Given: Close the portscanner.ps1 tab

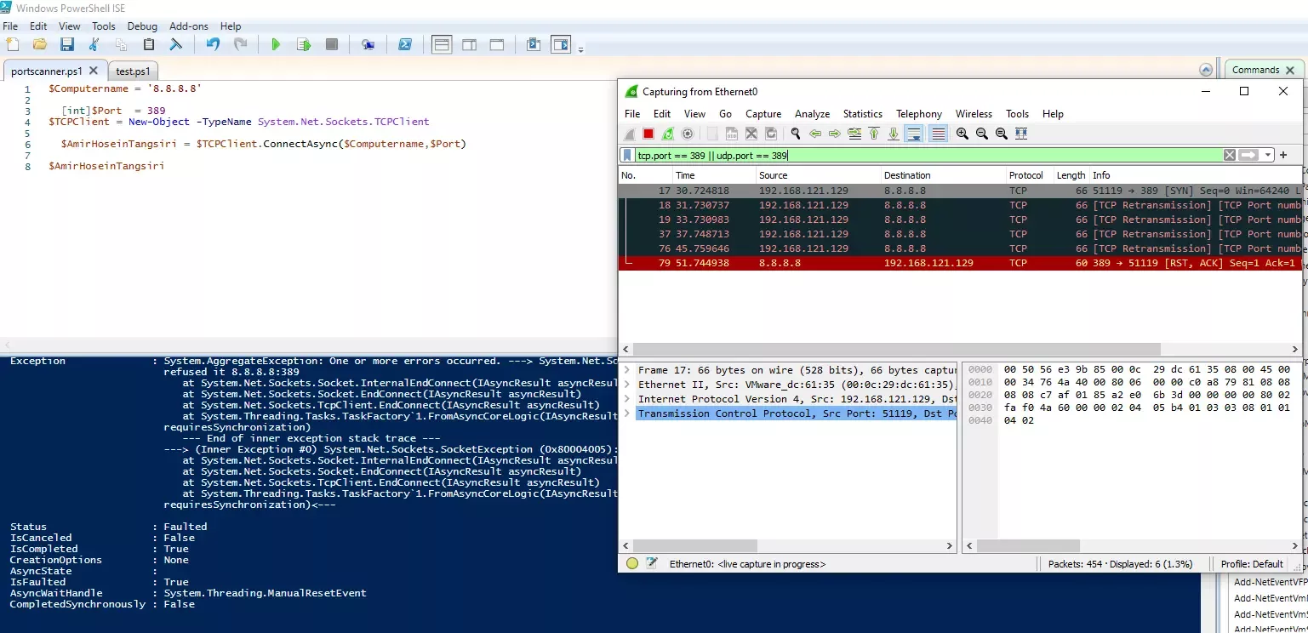Looking at the screenshot, I should coord(94,71).
